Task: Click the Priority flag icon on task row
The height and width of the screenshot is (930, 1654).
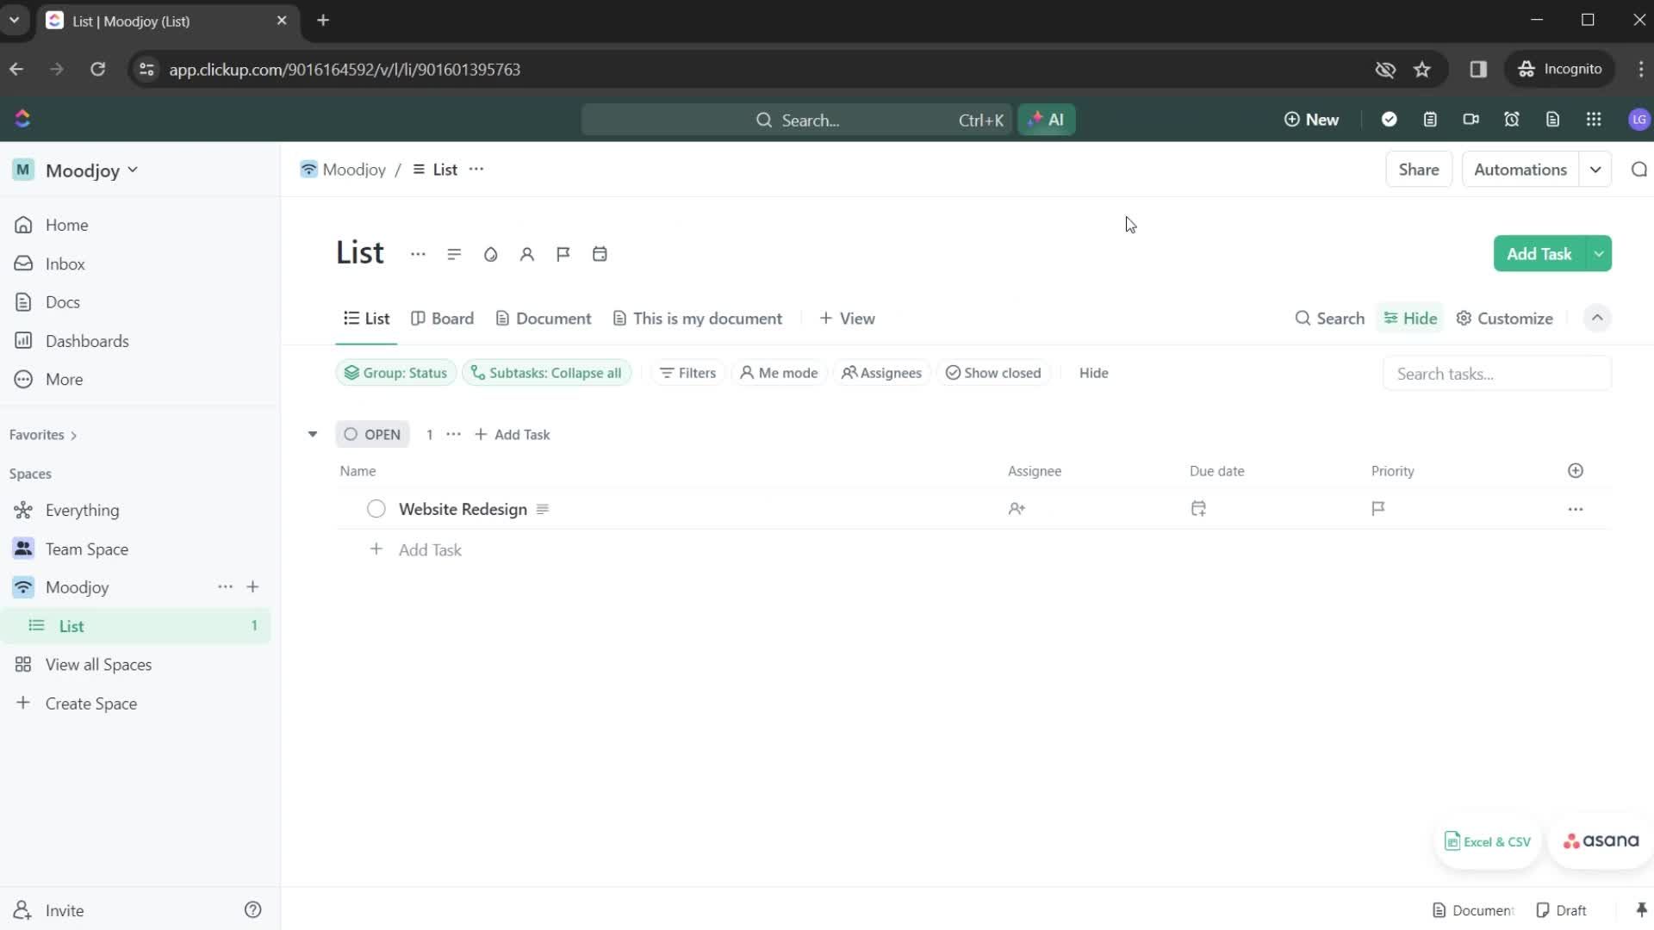Action: pyautogui.click(x=1379, y=509)
